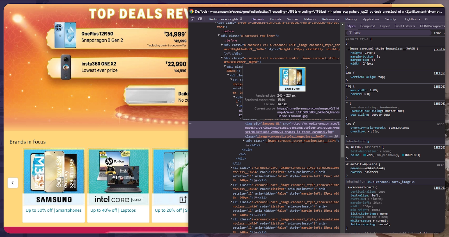Click the inherited from 'a' selector link
This screenshot has width=449, height=237.
tap(368, 142)
